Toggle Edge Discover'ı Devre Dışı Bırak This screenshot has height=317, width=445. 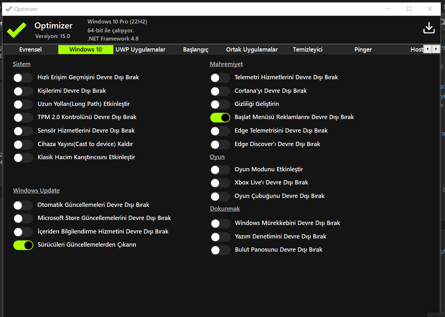click(x=220, y=144)
